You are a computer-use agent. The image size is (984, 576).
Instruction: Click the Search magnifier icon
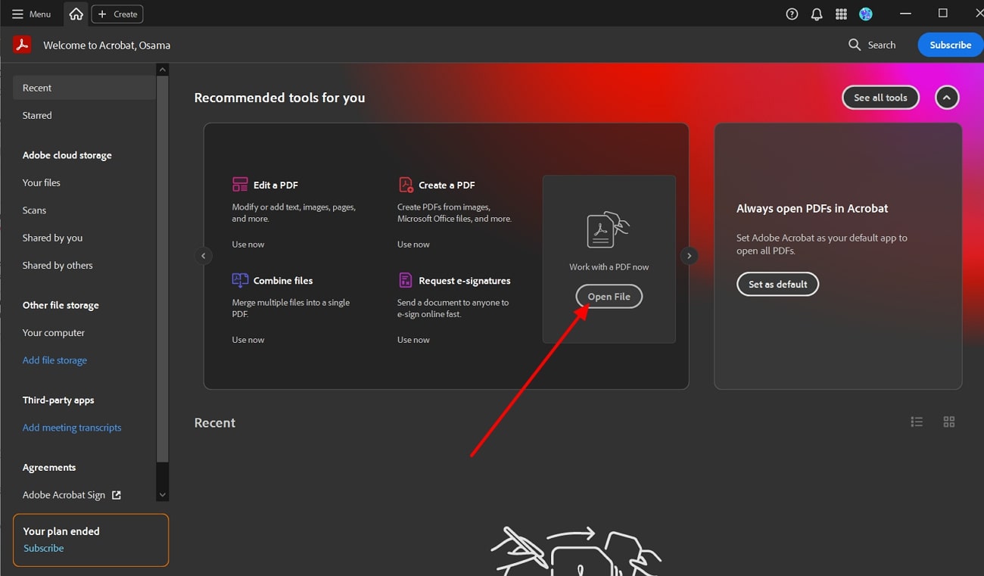pyautogui.click(x=855, y=45)
